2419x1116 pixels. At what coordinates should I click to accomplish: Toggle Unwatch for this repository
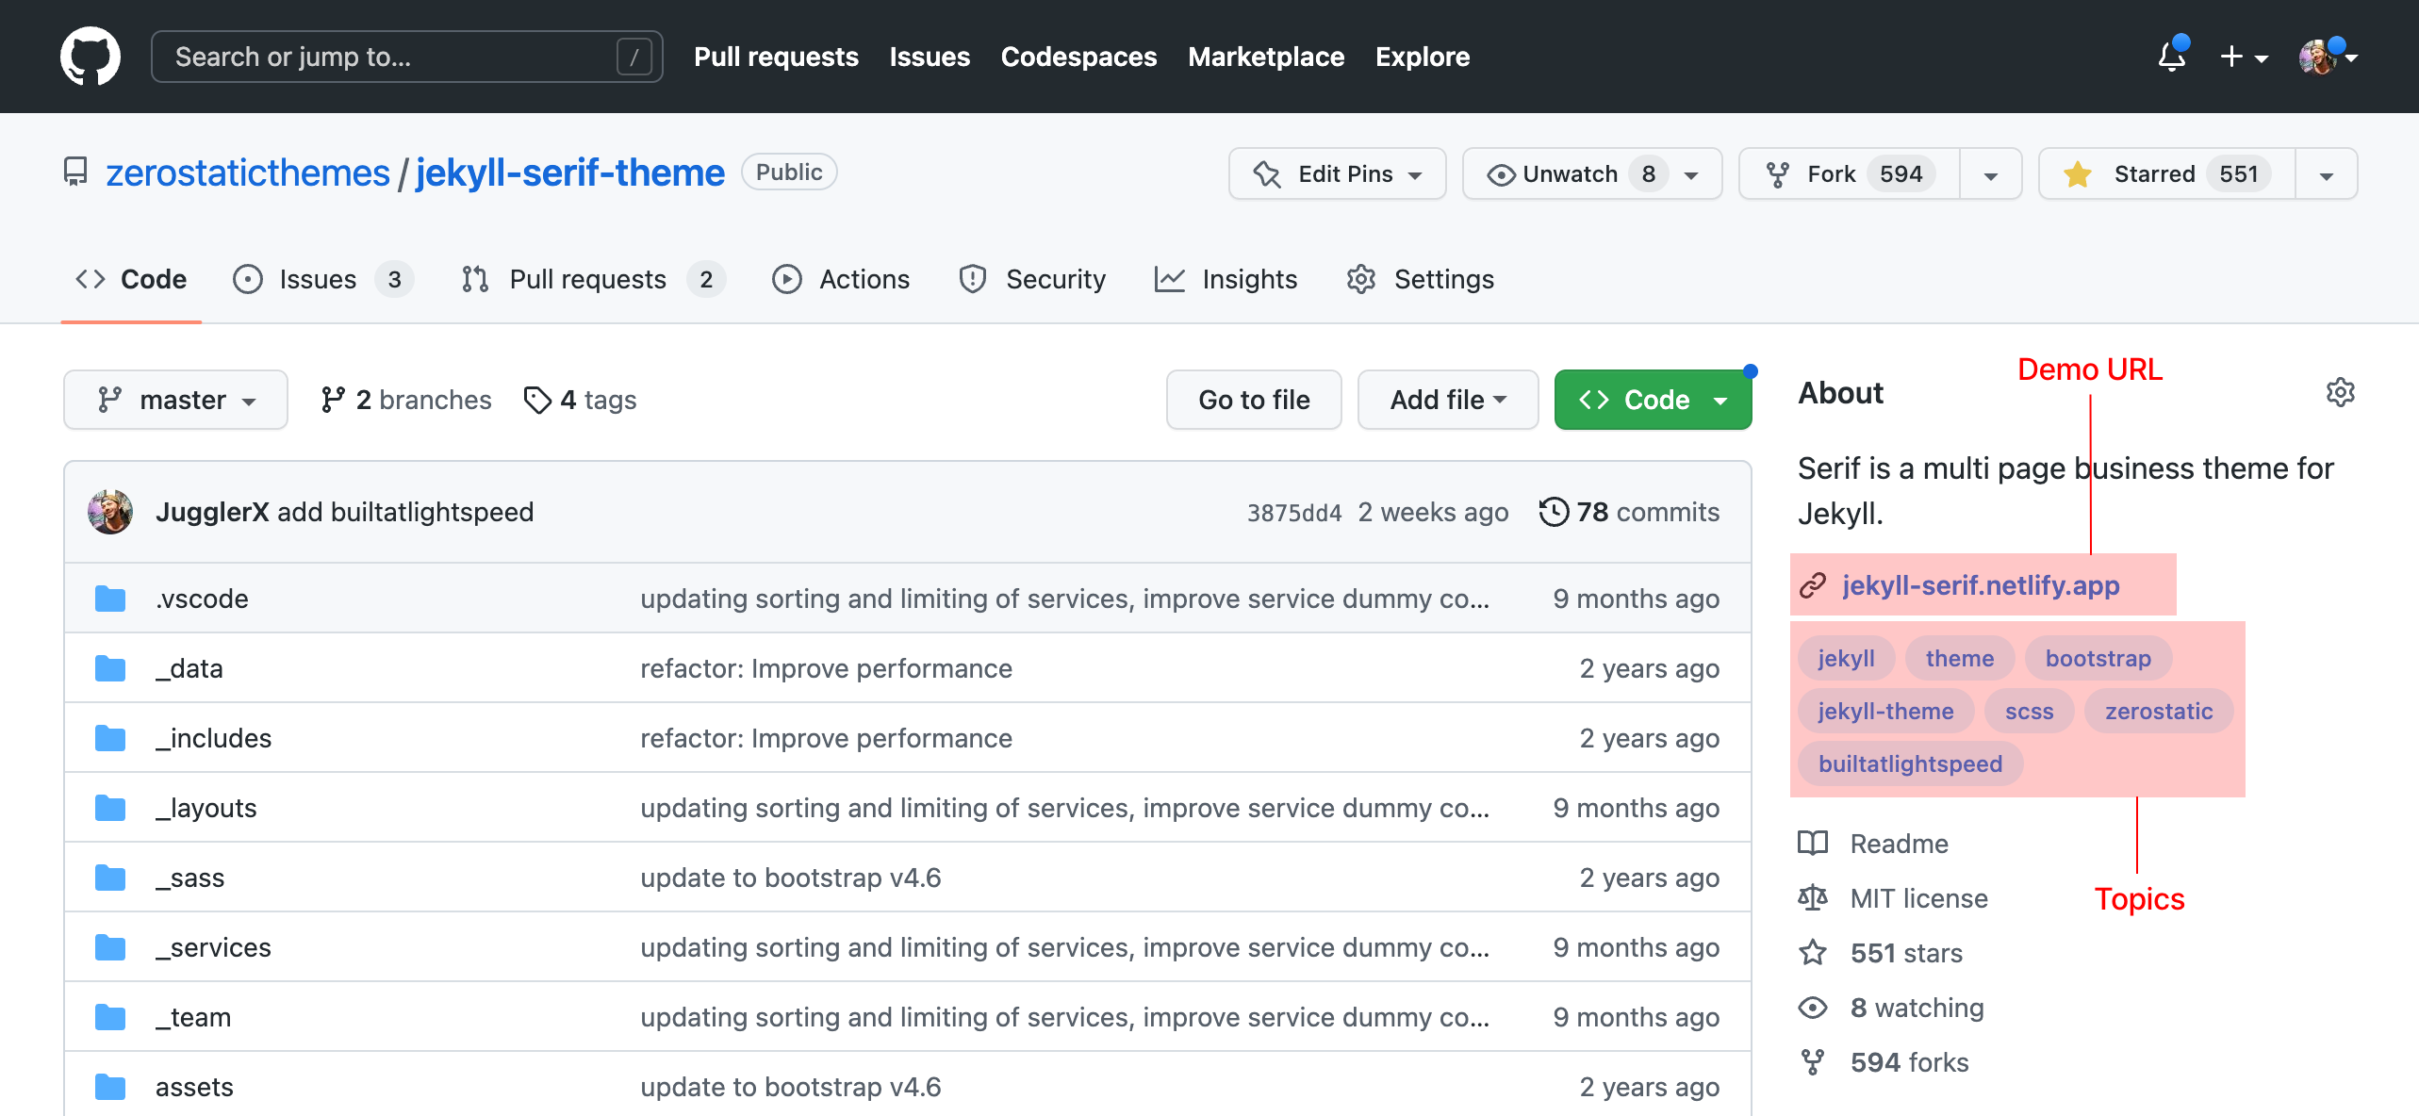[x=1592, y=173]
